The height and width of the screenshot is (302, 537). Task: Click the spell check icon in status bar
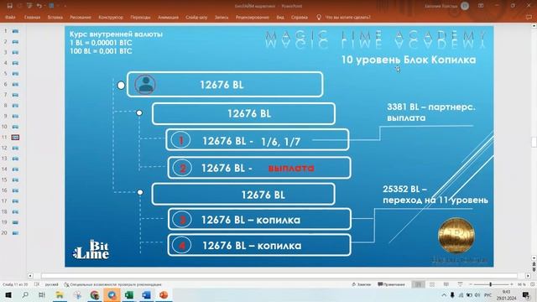[x=37, y=284]
